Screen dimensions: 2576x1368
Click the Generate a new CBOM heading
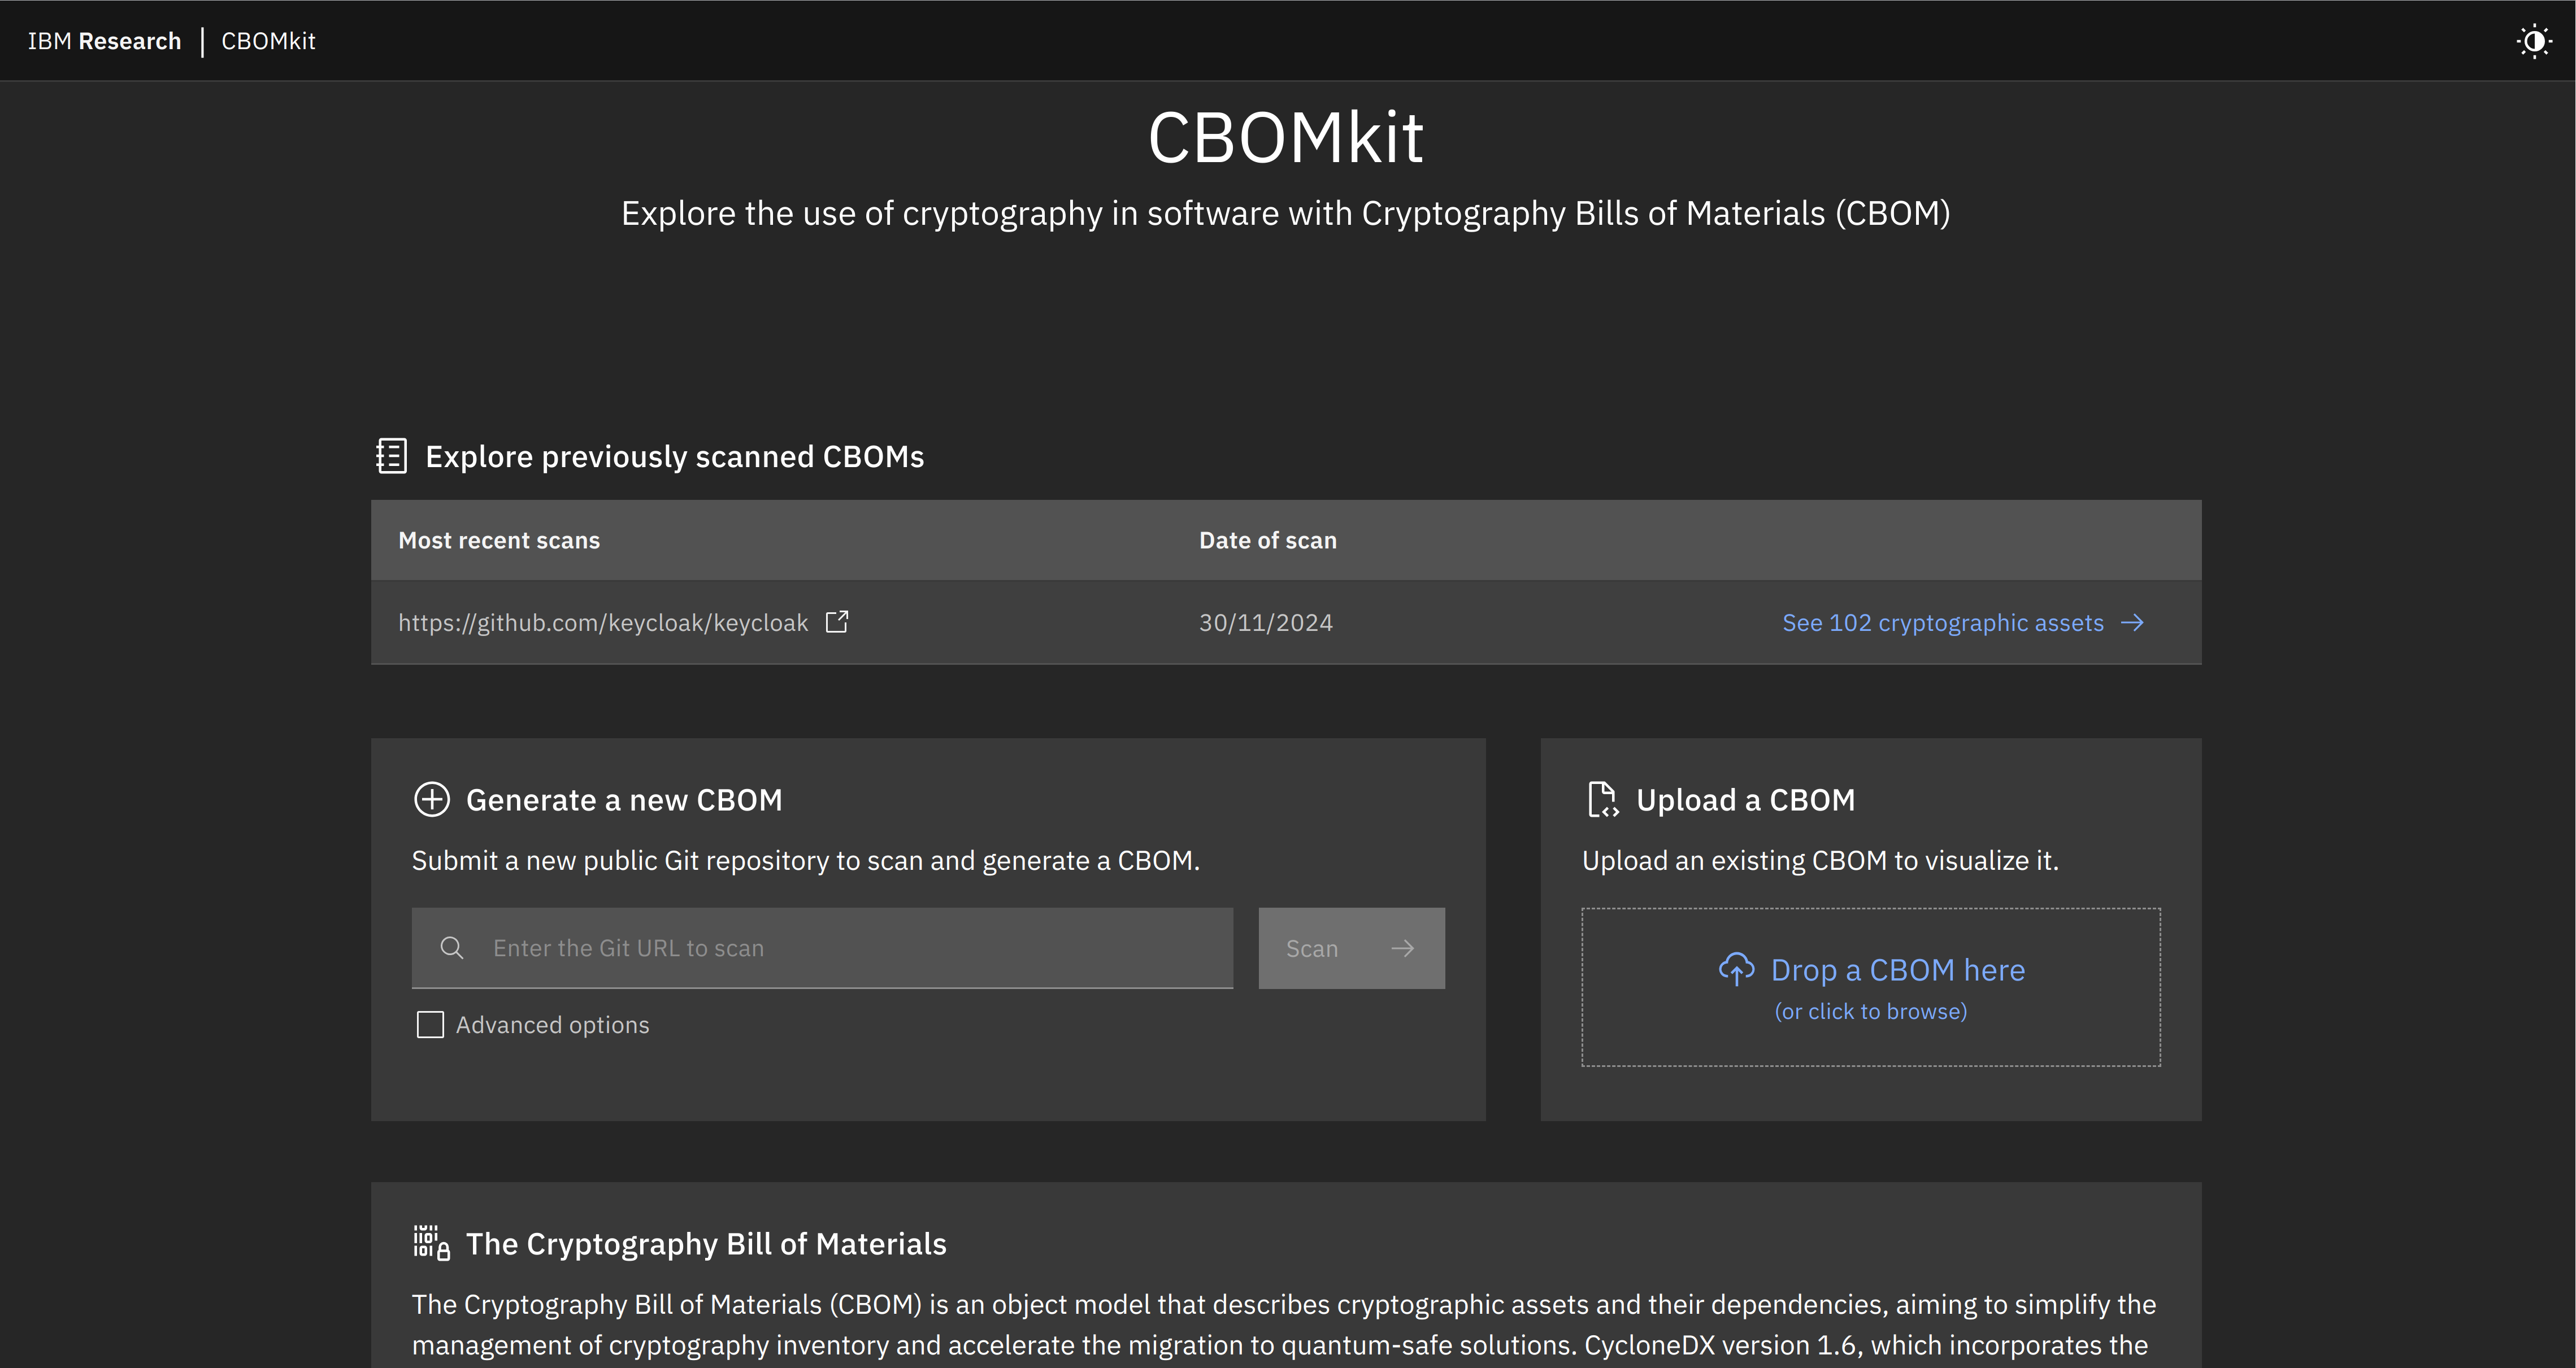point(624,800)
